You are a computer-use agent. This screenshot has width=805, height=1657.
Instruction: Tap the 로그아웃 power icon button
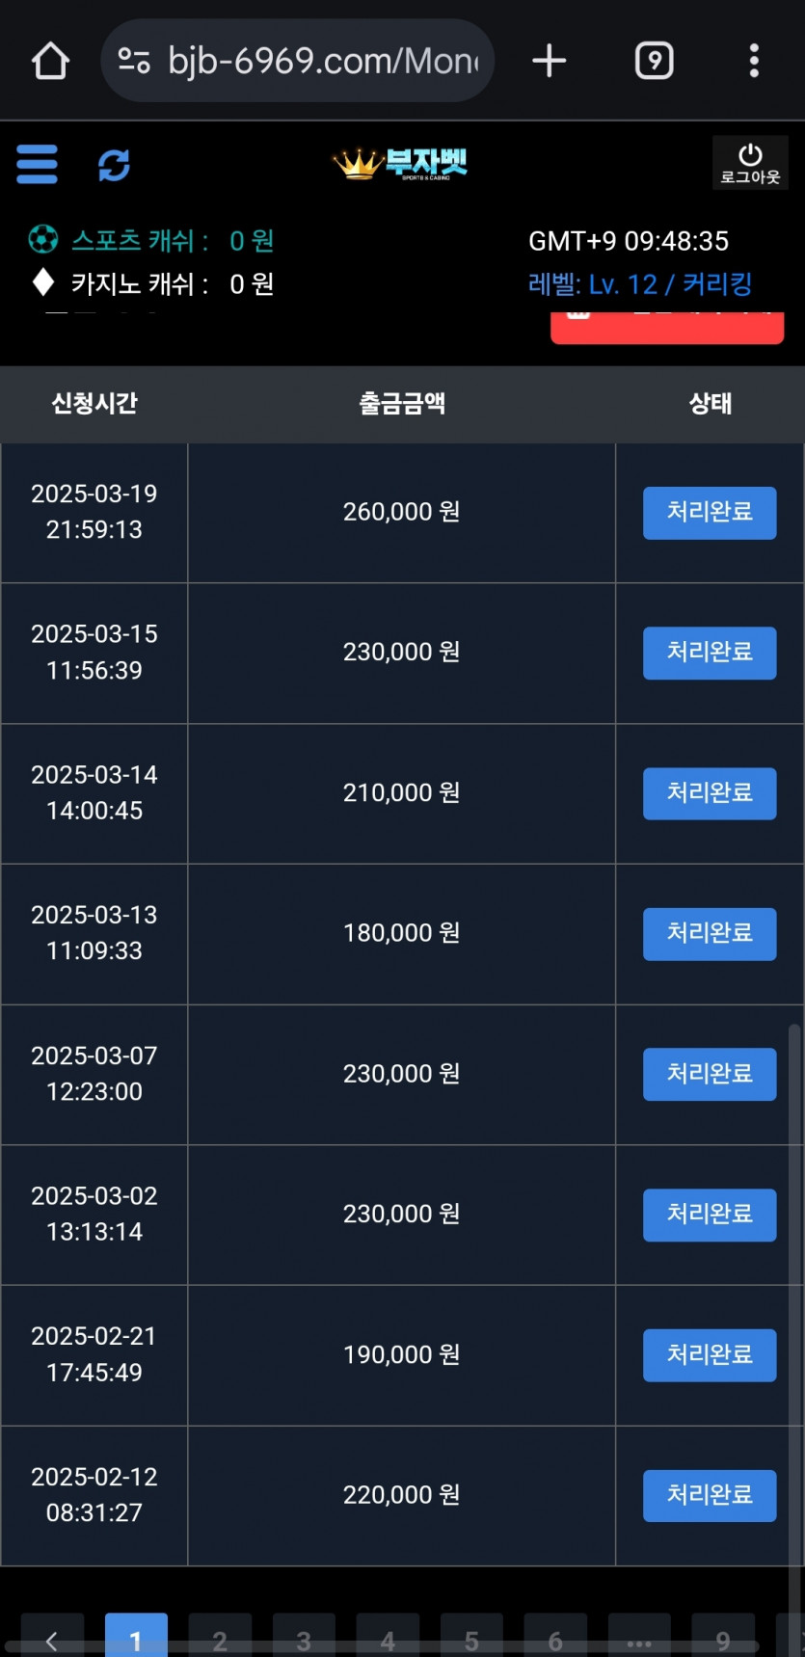(750, 163)
